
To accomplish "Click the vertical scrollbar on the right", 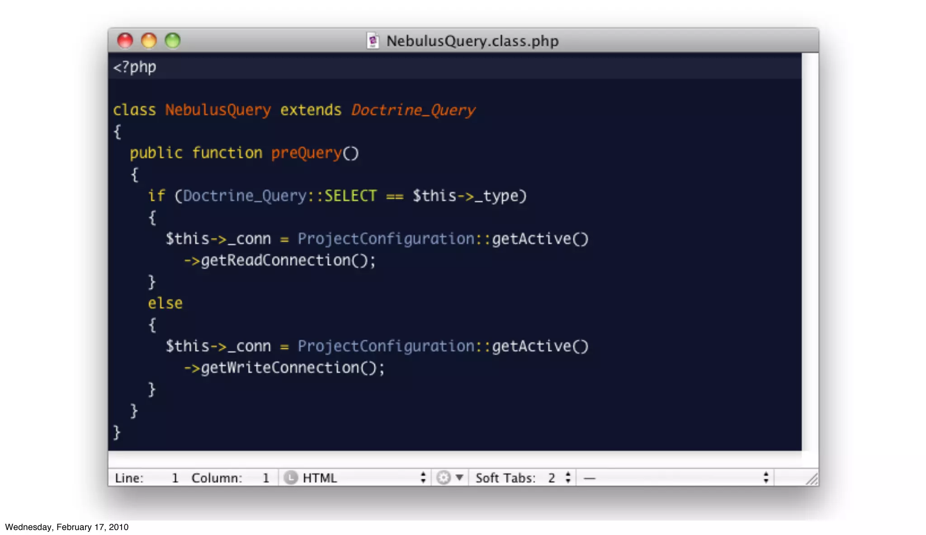I will 810,253.
